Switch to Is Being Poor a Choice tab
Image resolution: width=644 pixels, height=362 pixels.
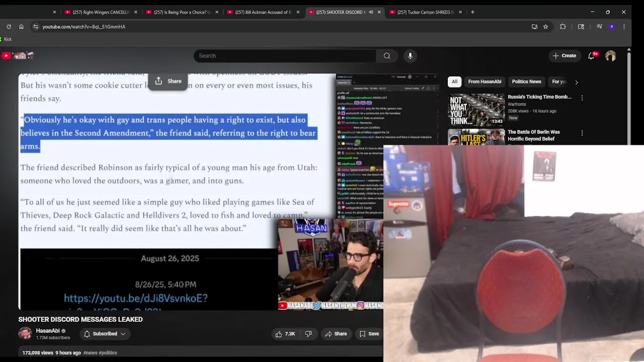(182, 12)
